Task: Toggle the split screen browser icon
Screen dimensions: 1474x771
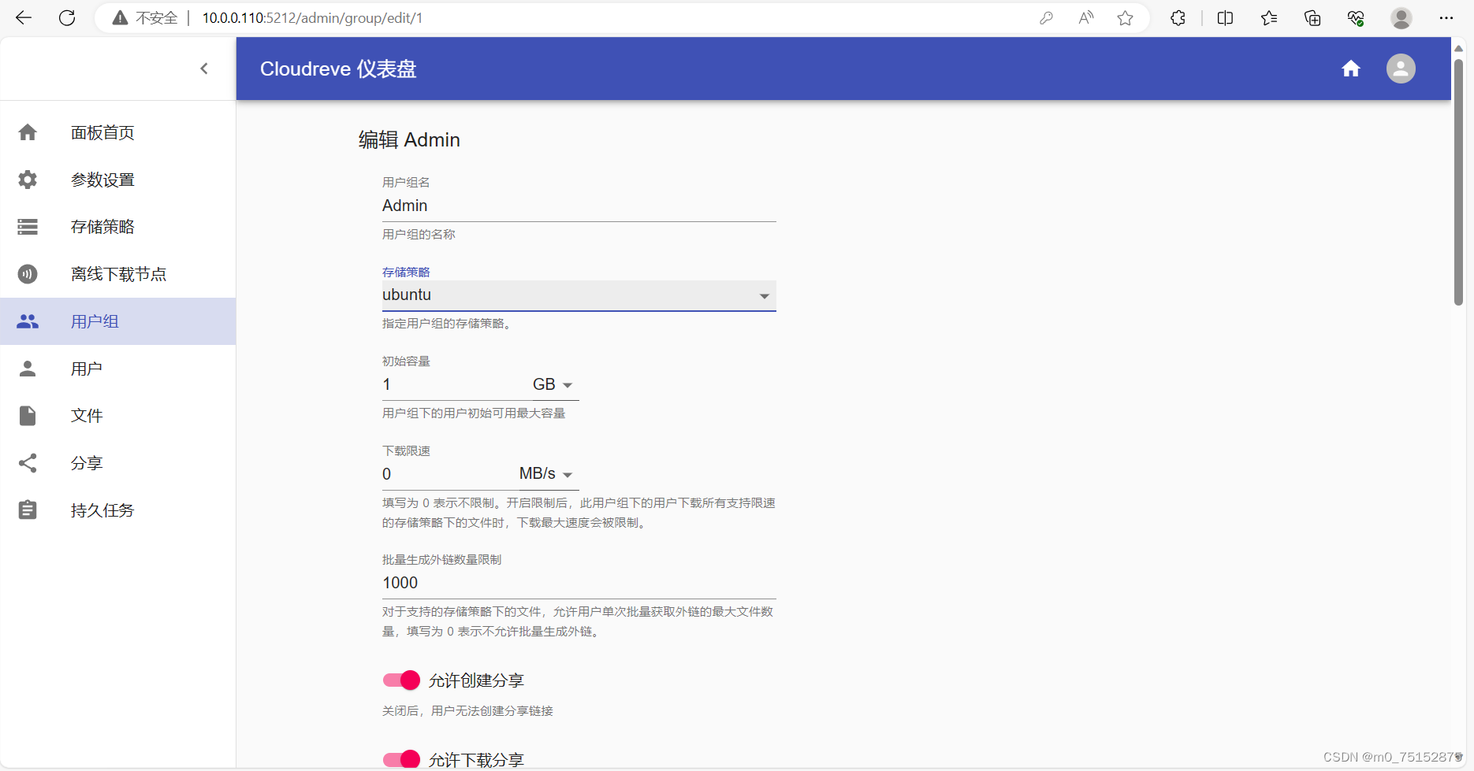Action: tap(1225, 18)
